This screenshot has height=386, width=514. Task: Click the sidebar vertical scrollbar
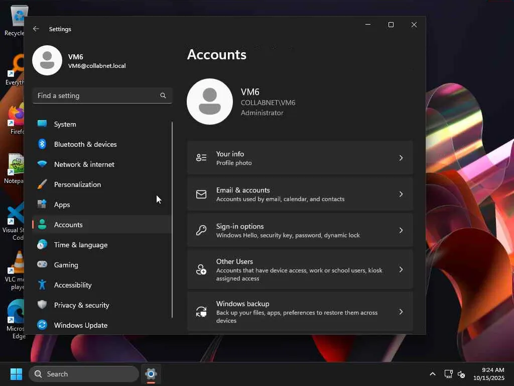[172, 220]
